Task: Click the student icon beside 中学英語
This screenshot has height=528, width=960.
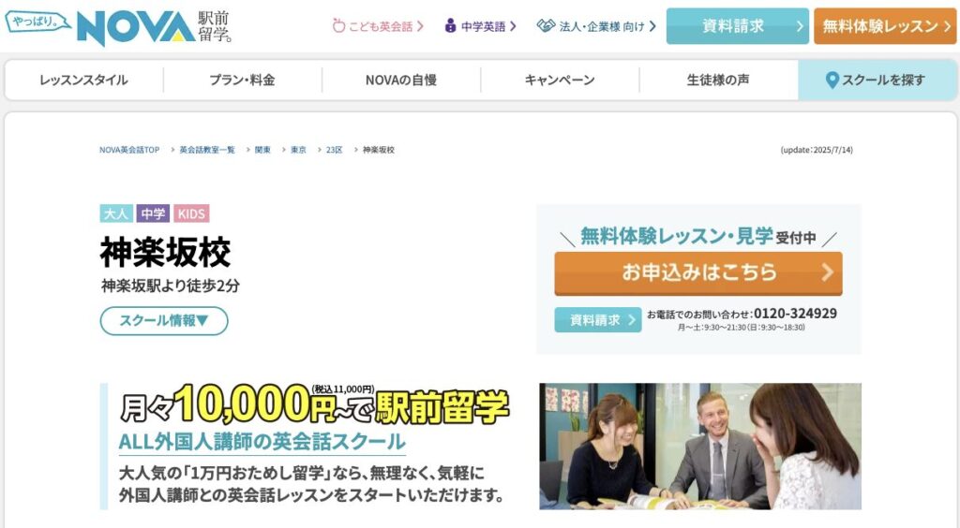Action: [451, 25]
